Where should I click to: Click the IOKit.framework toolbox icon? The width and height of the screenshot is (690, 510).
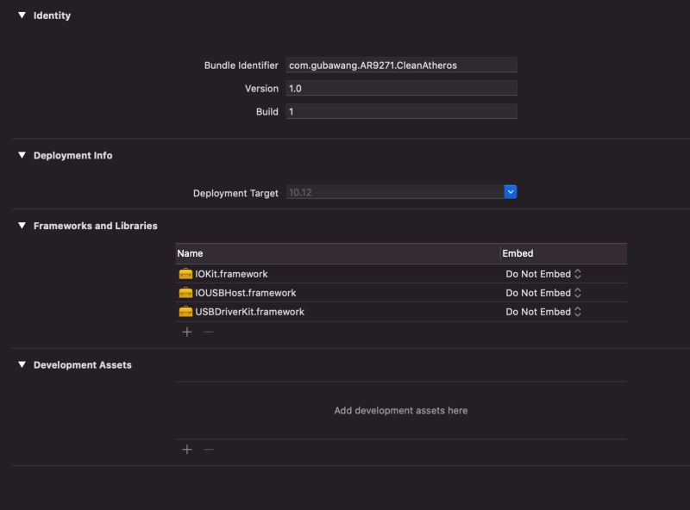[x=188, y=272]
